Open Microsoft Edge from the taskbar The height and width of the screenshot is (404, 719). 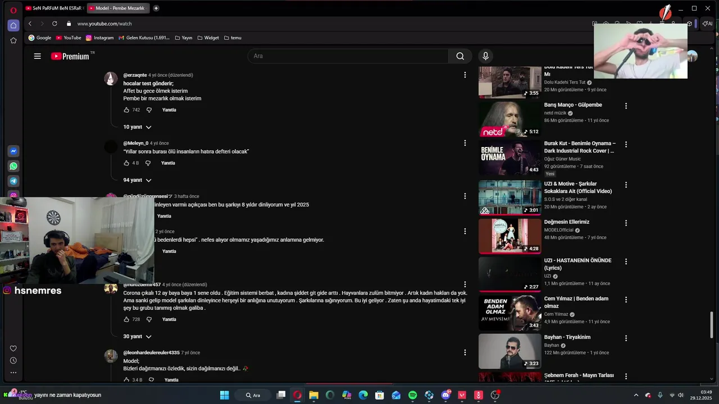coord(363,395)
